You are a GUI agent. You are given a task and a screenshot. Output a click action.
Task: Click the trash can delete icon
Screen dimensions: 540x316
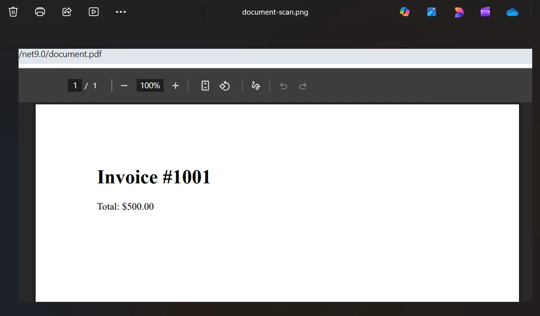coord(13,12)
